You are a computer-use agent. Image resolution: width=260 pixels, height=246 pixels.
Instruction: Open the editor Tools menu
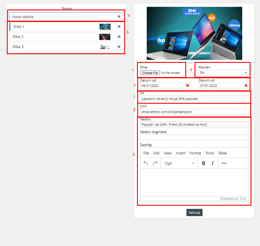[210, 153]
